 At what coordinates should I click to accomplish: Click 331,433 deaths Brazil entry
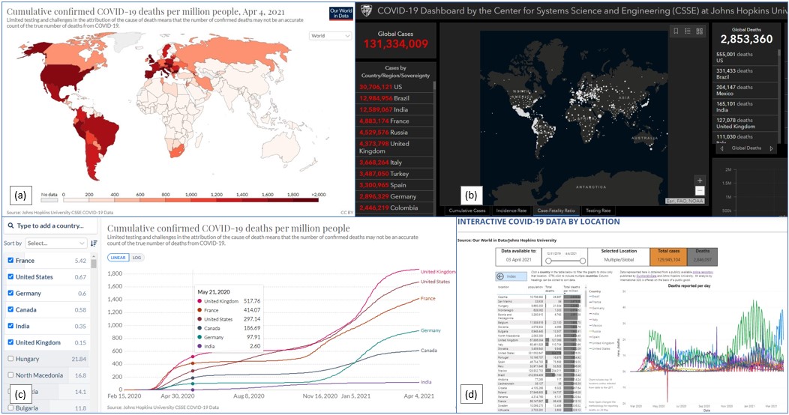[x=745, y=73]
